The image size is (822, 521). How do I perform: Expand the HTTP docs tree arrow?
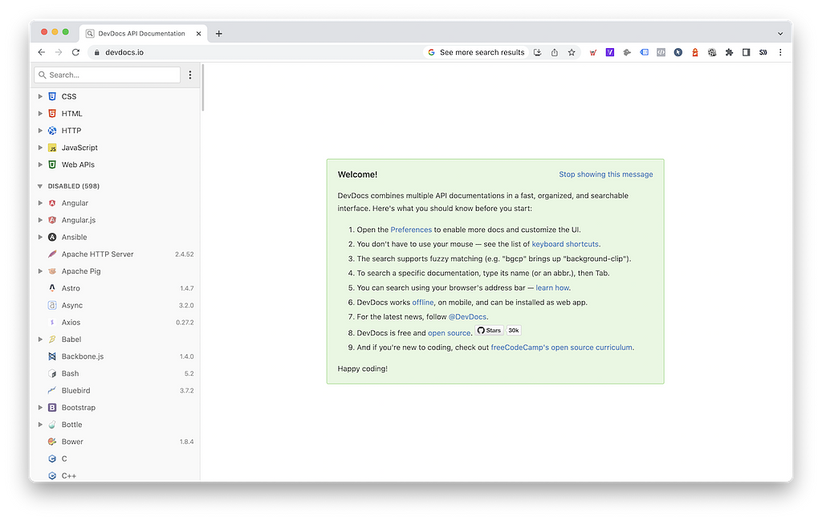(40, 131)
